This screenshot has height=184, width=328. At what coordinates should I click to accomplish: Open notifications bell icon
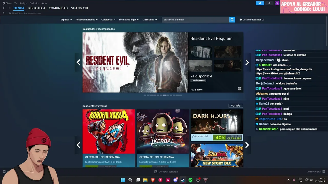click(269, 3)
